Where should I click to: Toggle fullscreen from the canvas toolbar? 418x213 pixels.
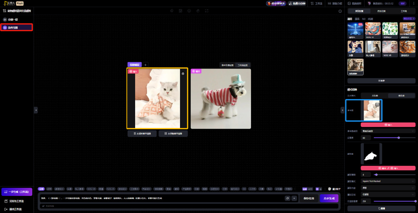coord(207,11)
